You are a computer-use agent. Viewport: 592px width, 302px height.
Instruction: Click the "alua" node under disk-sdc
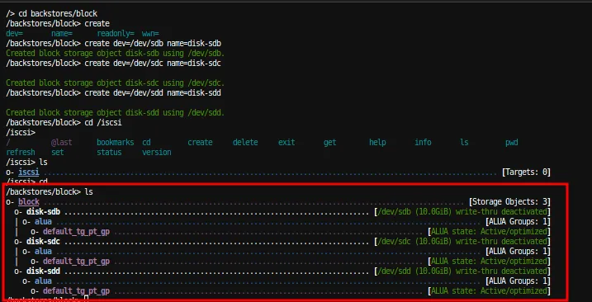pos(43,251)
